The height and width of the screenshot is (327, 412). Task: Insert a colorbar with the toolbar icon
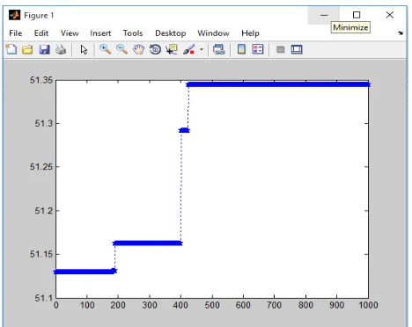[x=241, y=49]
